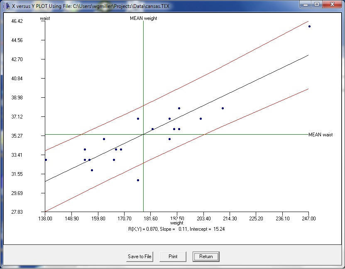Click the 'MEAN waist' label
345x269 pixels.
pos(321,135)
